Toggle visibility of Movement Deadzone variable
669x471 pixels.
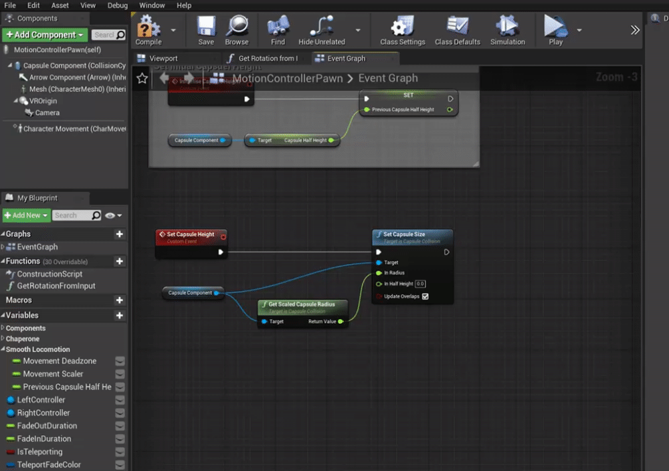[120, 361]
